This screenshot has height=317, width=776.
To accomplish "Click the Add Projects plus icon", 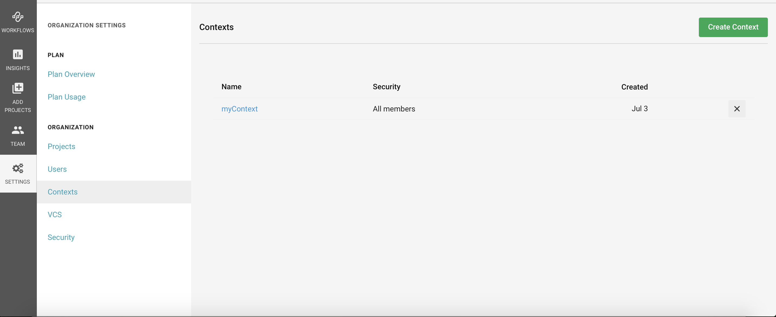I will tap(18, 88).
